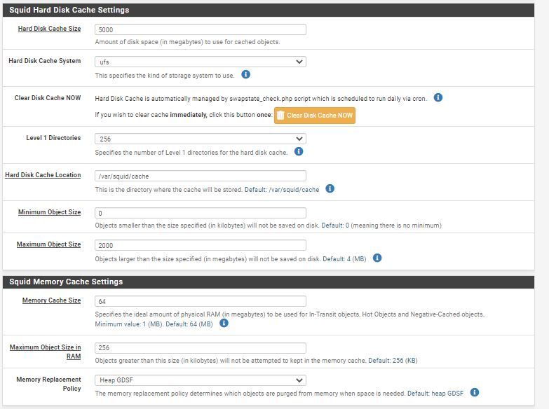Screen dimensions: 549x409
Task: Open Memory Replacement Policy Heap GDSF dropdown
Action: click(x=201, y=380)
